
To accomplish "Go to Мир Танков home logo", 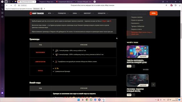I will point(37,13).
